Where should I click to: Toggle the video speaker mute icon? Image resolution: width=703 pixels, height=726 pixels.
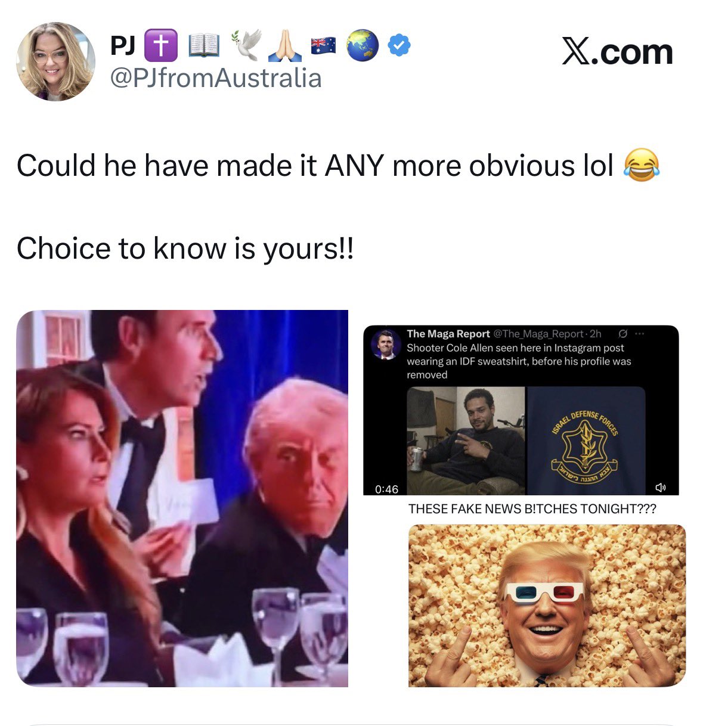[660, 488]
